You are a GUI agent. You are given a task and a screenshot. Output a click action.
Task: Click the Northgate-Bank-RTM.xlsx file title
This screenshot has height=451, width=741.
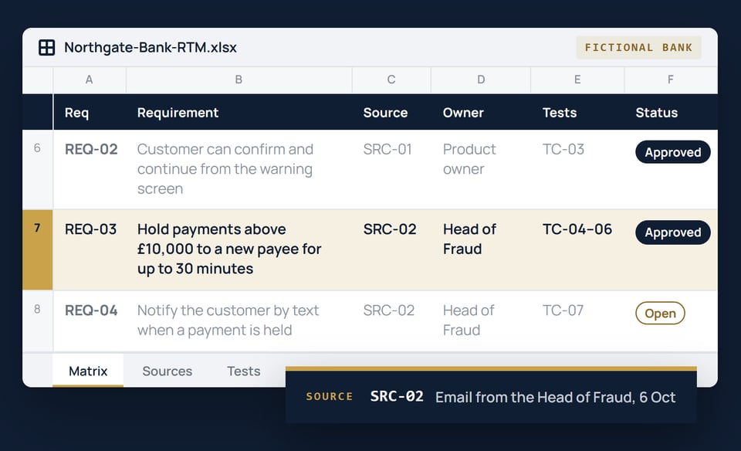coord(151,47)
